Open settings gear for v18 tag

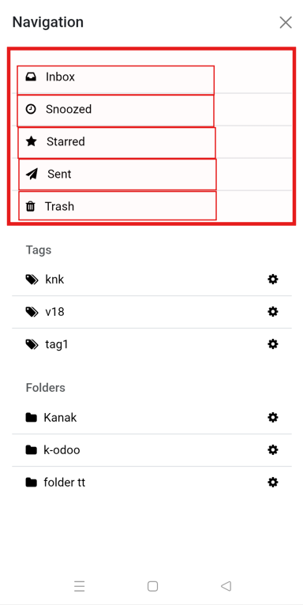pyautogui.click(x=273, y=312)
